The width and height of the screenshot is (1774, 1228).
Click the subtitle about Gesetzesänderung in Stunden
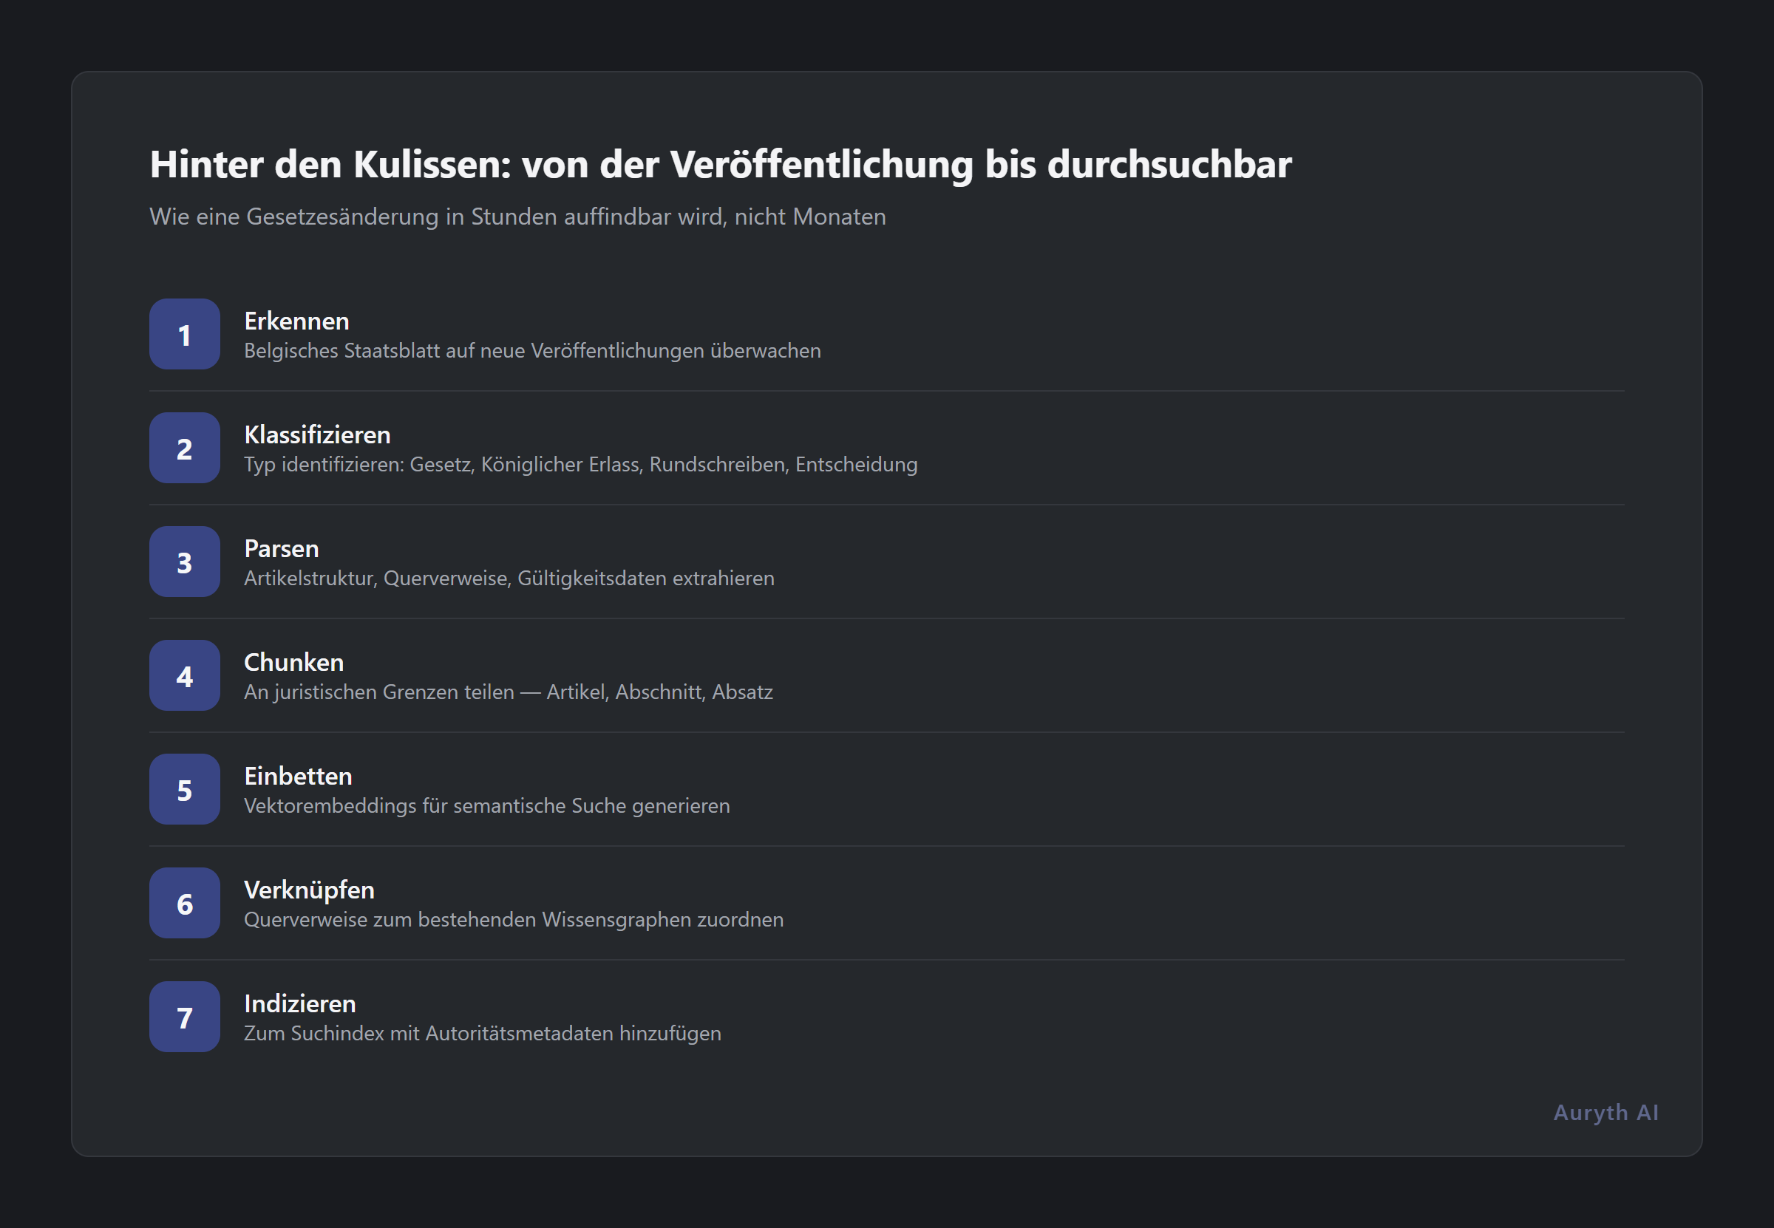point(517,217)
